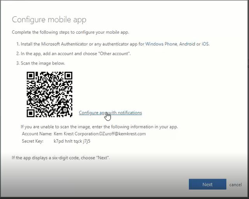Click the cancel link
The height and width of the screenshot is (199, 249).
click(x=235, y=185)
